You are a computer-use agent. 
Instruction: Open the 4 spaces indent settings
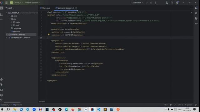(x=188, y=105)
